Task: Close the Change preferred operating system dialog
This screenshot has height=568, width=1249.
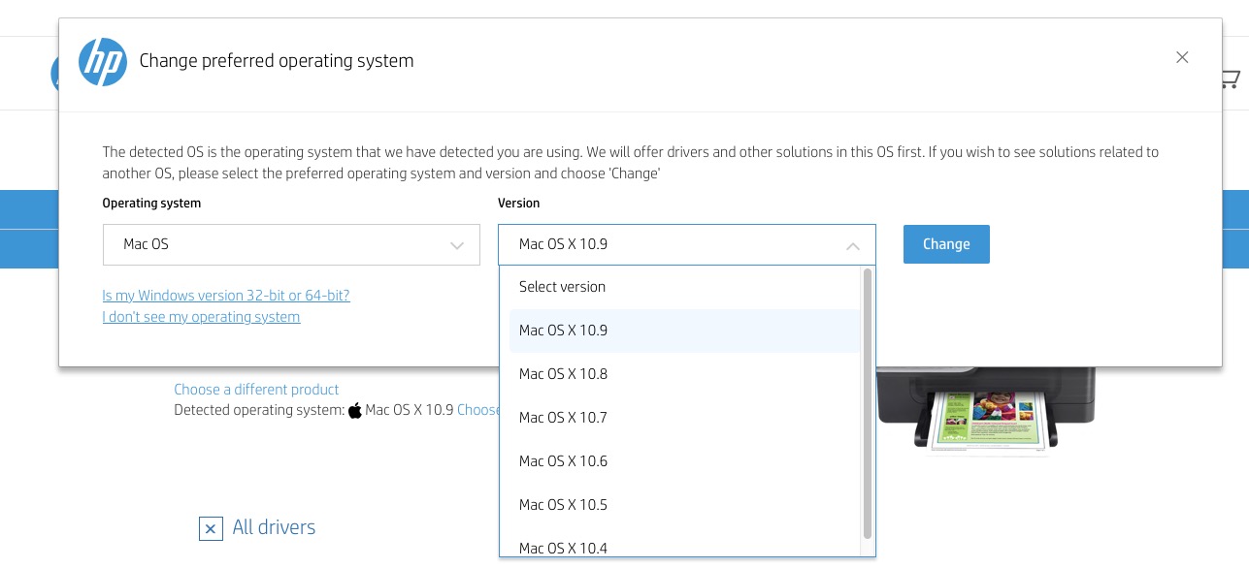Action: (1181, 58)
